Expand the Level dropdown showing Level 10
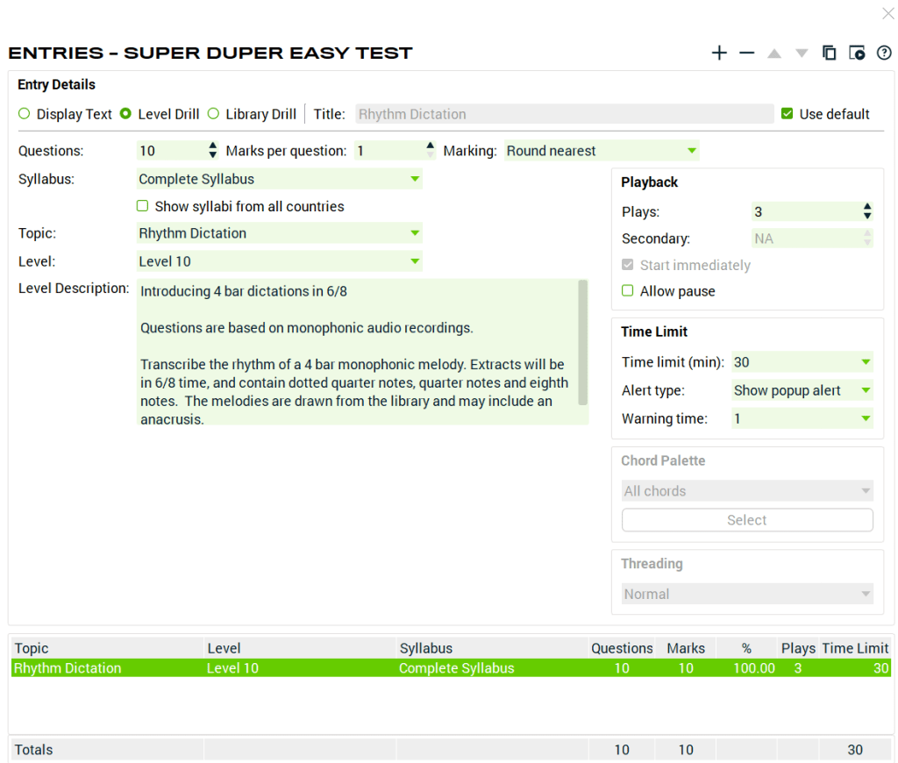 279,261
